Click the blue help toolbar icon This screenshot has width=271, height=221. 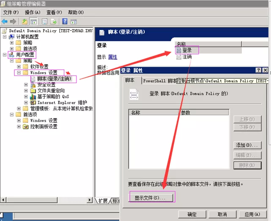pos(65,22)
